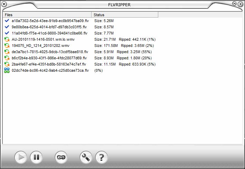Select file AU-20101119-1416-0501.wm.lo.wmv
This screenshot has height=169, width=245.
tap(43, 39)
